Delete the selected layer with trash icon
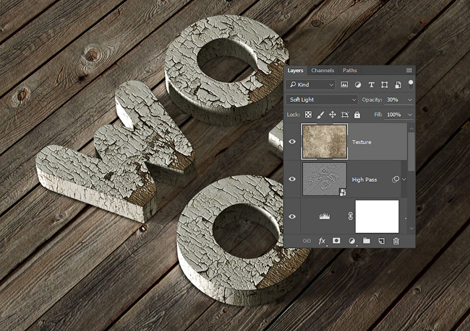470x331 pixels. pos(396,241)
